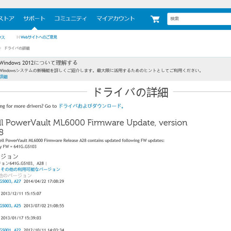Open the ストア menu item

pyautogui.click(x=7, y=18)
